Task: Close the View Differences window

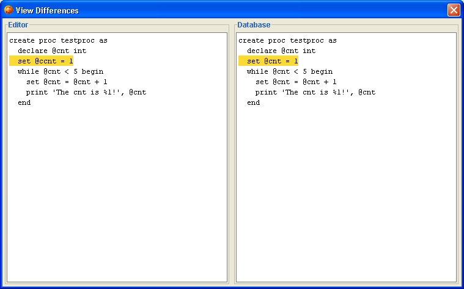Action: (x=454, y=10)
